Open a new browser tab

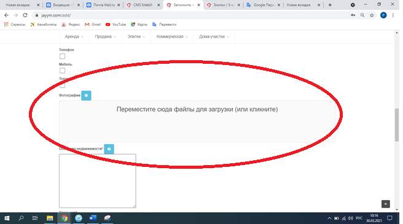pos(330,5)
